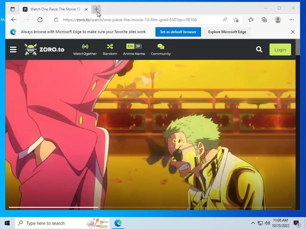Open the tab actions menu
This screenshot has width=306, height=229.
click(x=13, y=9)
